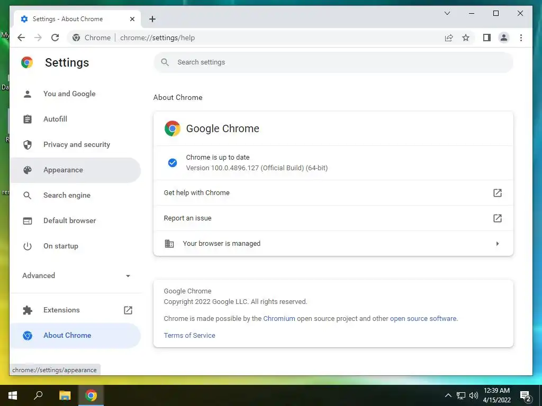Reload the page with the refresh icon

coord(55,38)
